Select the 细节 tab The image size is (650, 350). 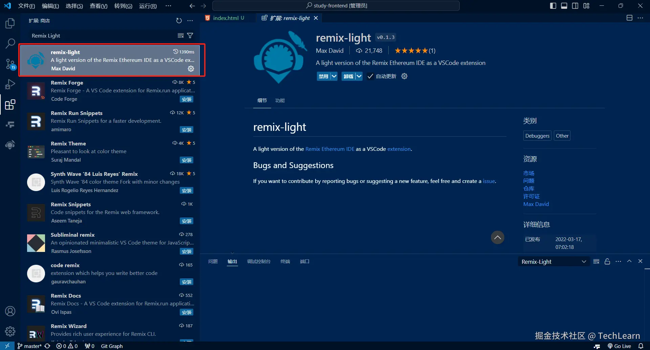point(262,100)
